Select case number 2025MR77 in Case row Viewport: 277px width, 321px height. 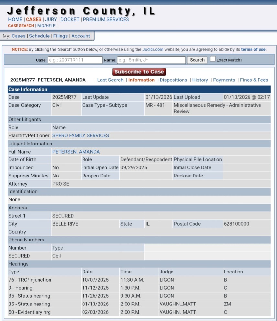pos(64,97)
